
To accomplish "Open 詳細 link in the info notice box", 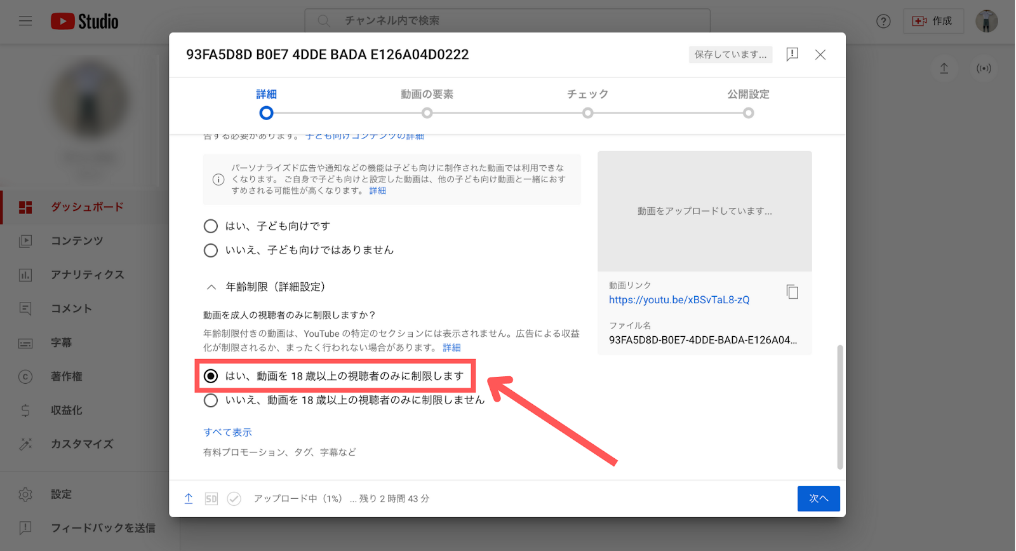I will (378, 191).
